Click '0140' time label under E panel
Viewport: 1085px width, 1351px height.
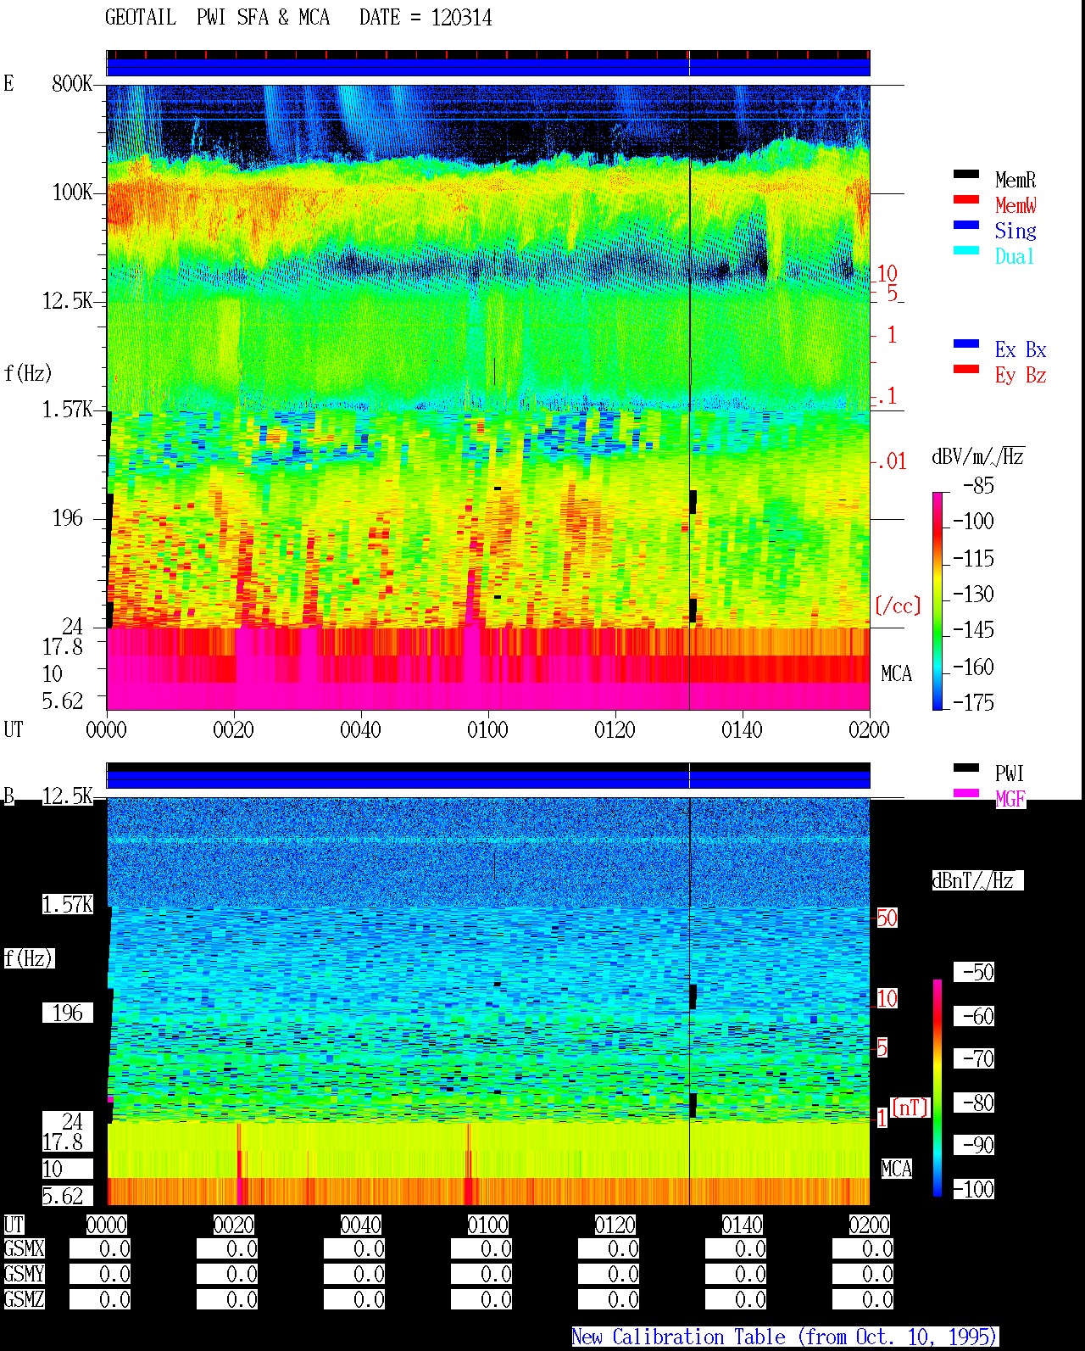click(x=742, y=729)
